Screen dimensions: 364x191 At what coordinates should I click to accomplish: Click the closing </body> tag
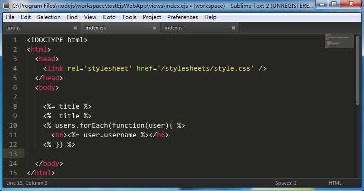point(49,163)
